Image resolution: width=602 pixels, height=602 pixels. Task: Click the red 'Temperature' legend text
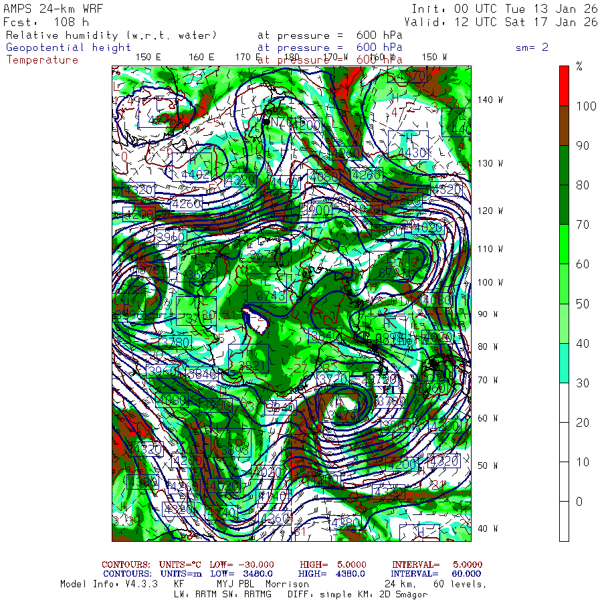(42, 60)
